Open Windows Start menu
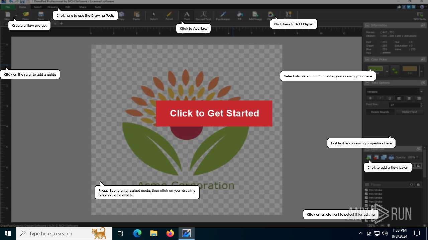 8,233
